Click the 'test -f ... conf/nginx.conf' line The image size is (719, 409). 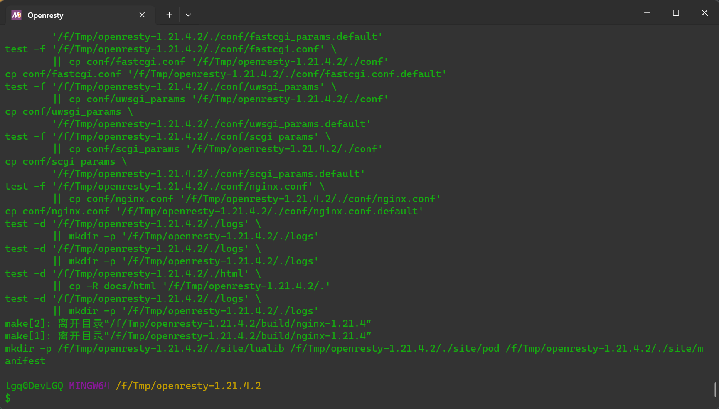(165, 186)
